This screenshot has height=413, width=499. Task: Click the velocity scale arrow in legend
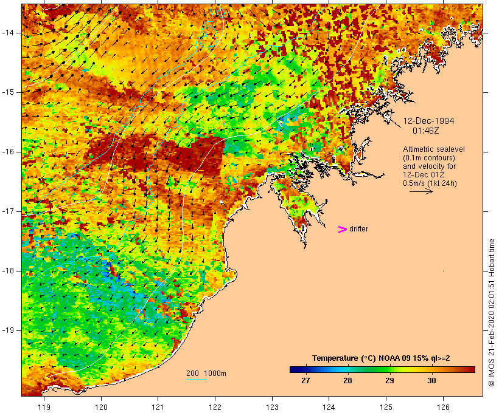pos(421,191)
